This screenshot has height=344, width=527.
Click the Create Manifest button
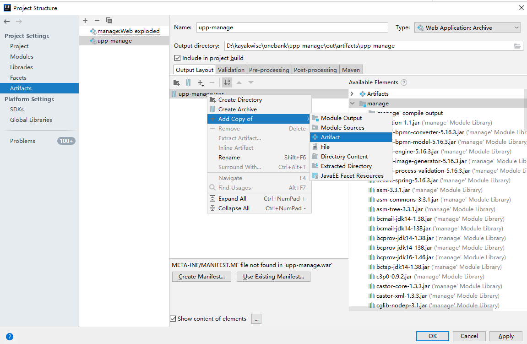click(201, 277)
